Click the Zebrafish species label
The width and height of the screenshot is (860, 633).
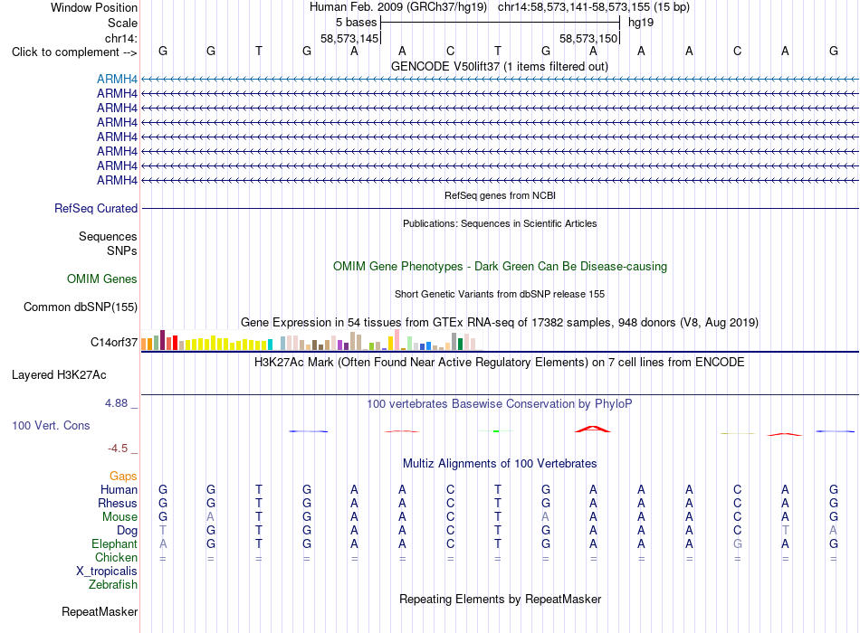(x=113, y=585)
